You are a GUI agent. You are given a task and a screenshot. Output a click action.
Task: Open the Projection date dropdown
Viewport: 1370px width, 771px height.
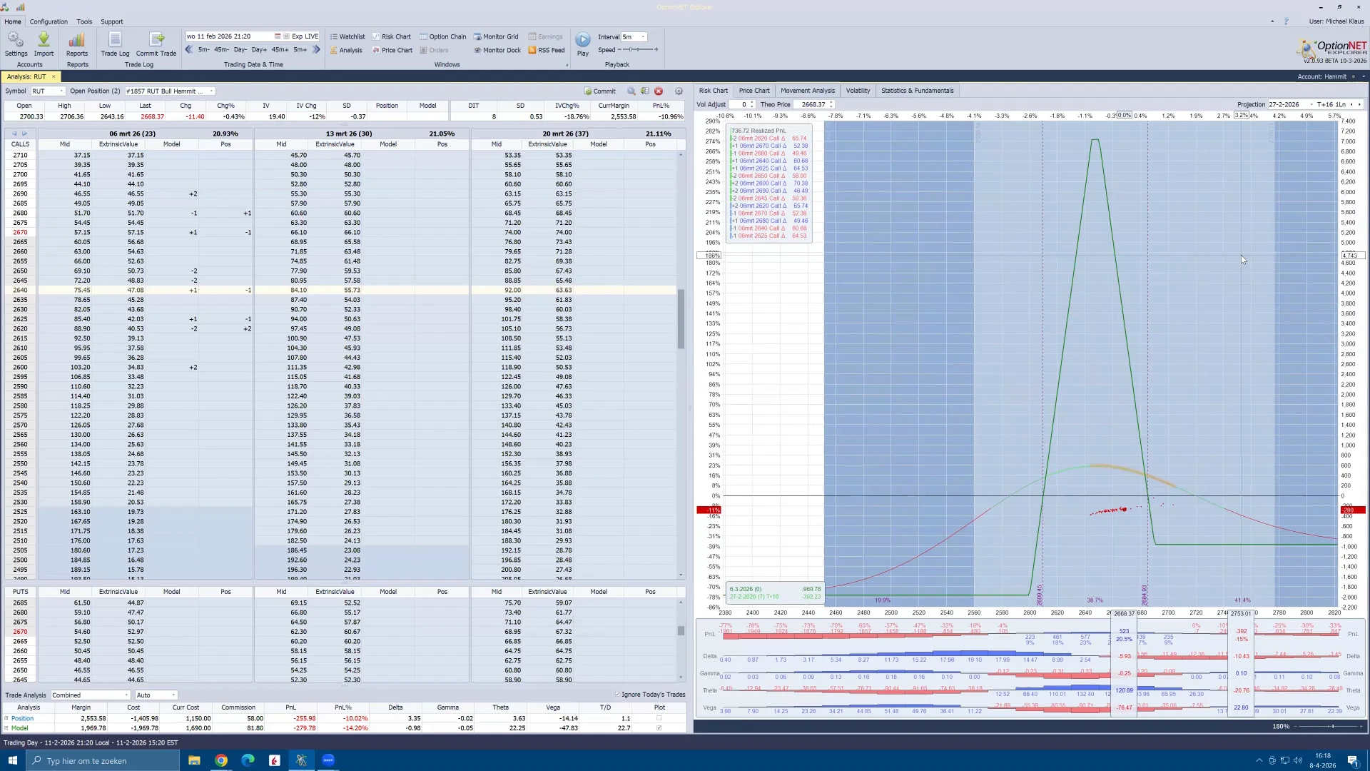coord(1311,104)
